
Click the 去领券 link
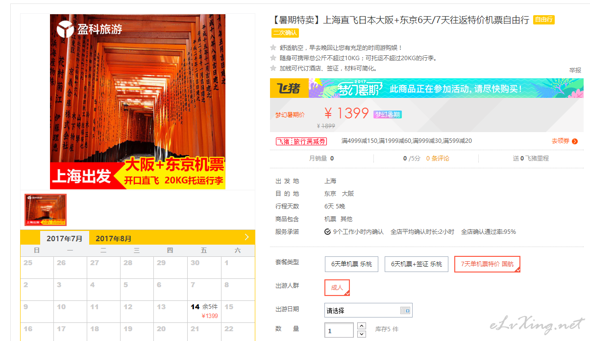coord(560,141)
